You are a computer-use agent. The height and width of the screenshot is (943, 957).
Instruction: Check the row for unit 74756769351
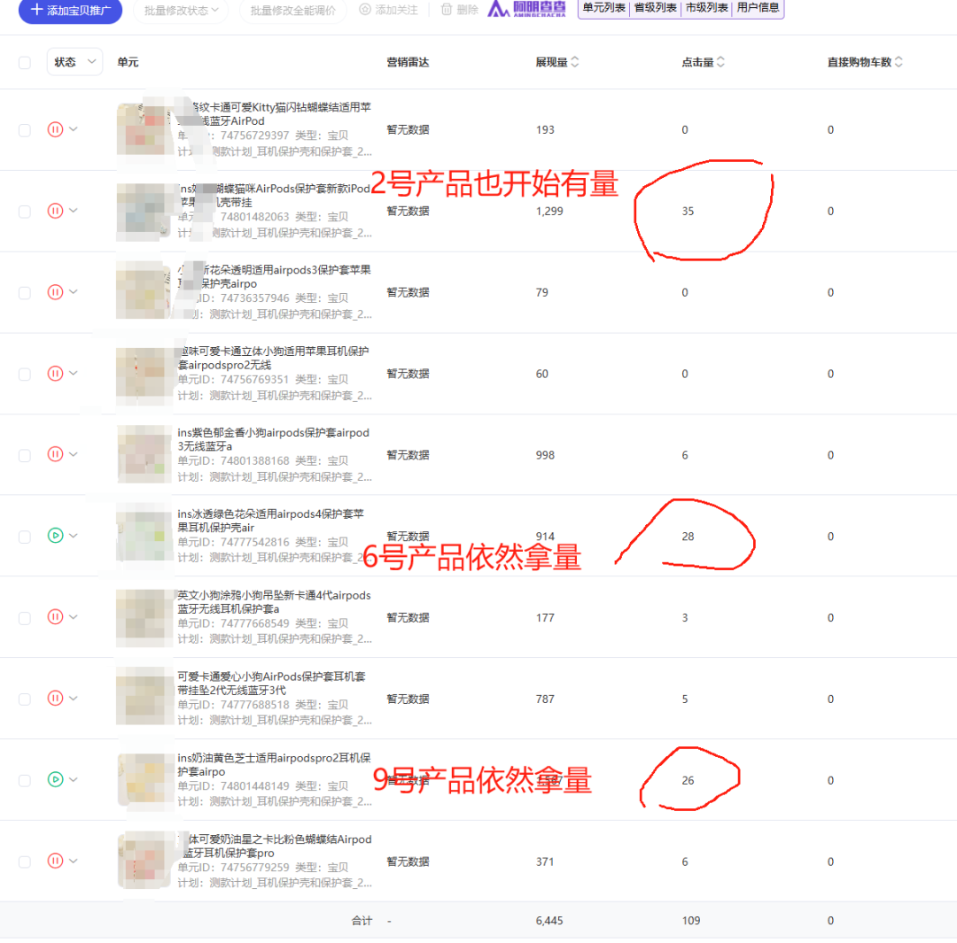[25, 374]
